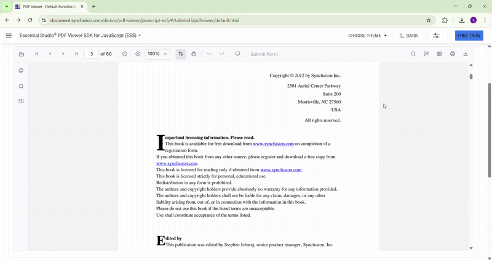Open the page organizer side panel

point(21,101)
